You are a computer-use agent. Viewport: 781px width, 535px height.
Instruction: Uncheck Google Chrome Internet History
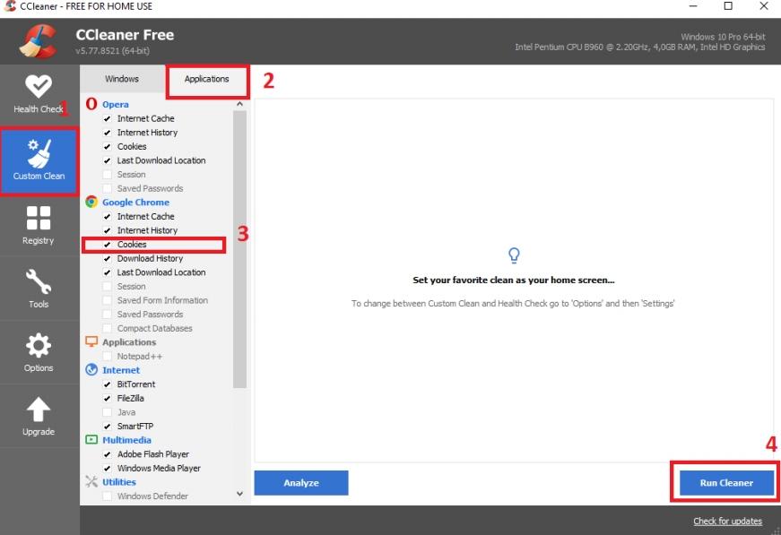tap(107, 230)
